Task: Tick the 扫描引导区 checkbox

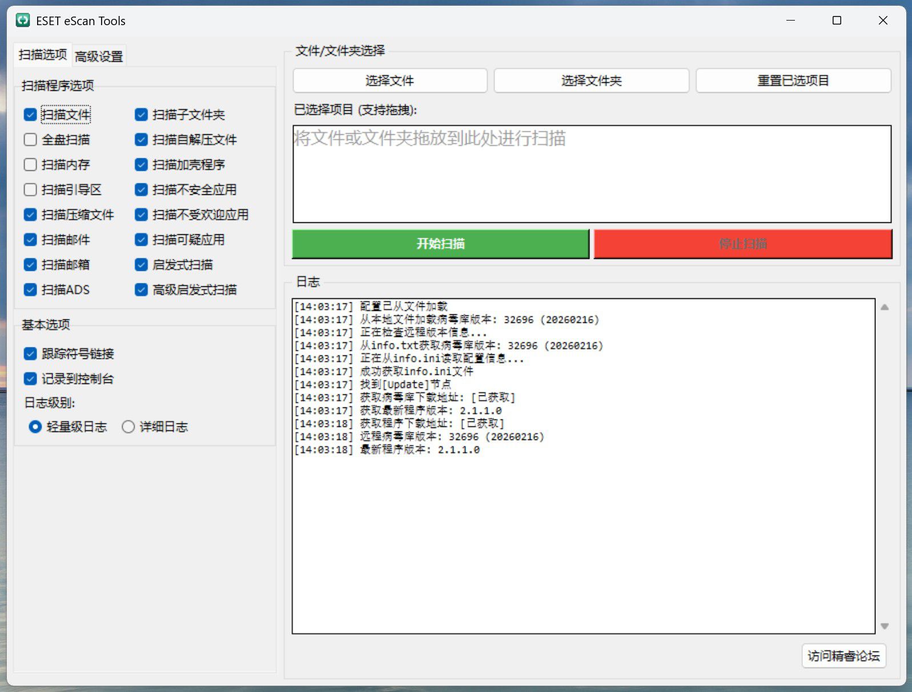Action: [31, 190]
